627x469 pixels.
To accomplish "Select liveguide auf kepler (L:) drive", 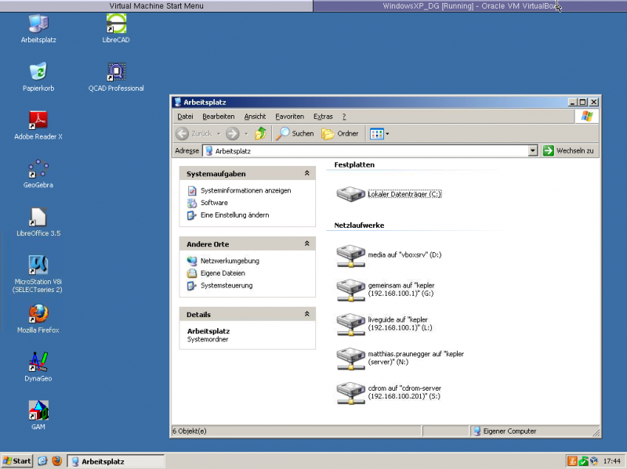I will (x=385, y=324).
